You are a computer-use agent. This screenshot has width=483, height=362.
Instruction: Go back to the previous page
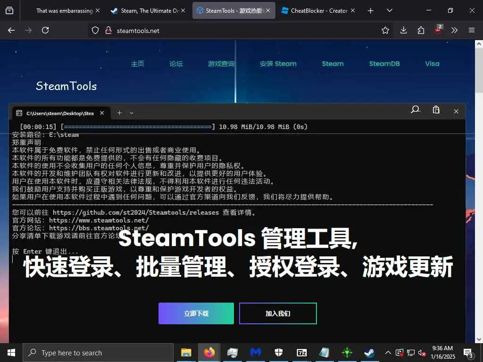[x=11, y=30]
